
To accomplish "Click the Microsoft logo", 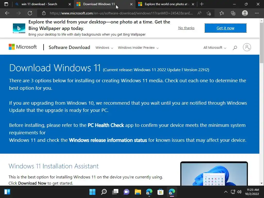I will pyautogui.click(x=23, y=47).
